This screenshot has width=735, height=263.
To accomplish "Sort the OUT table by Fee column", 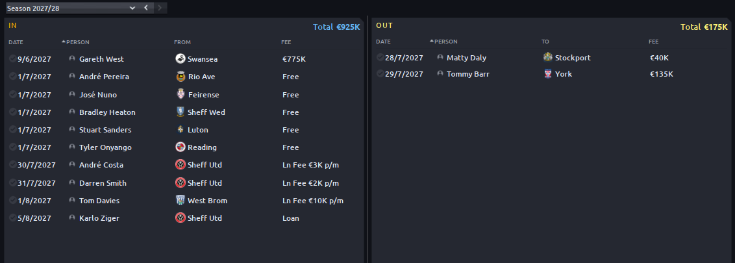I will (653, 42).
